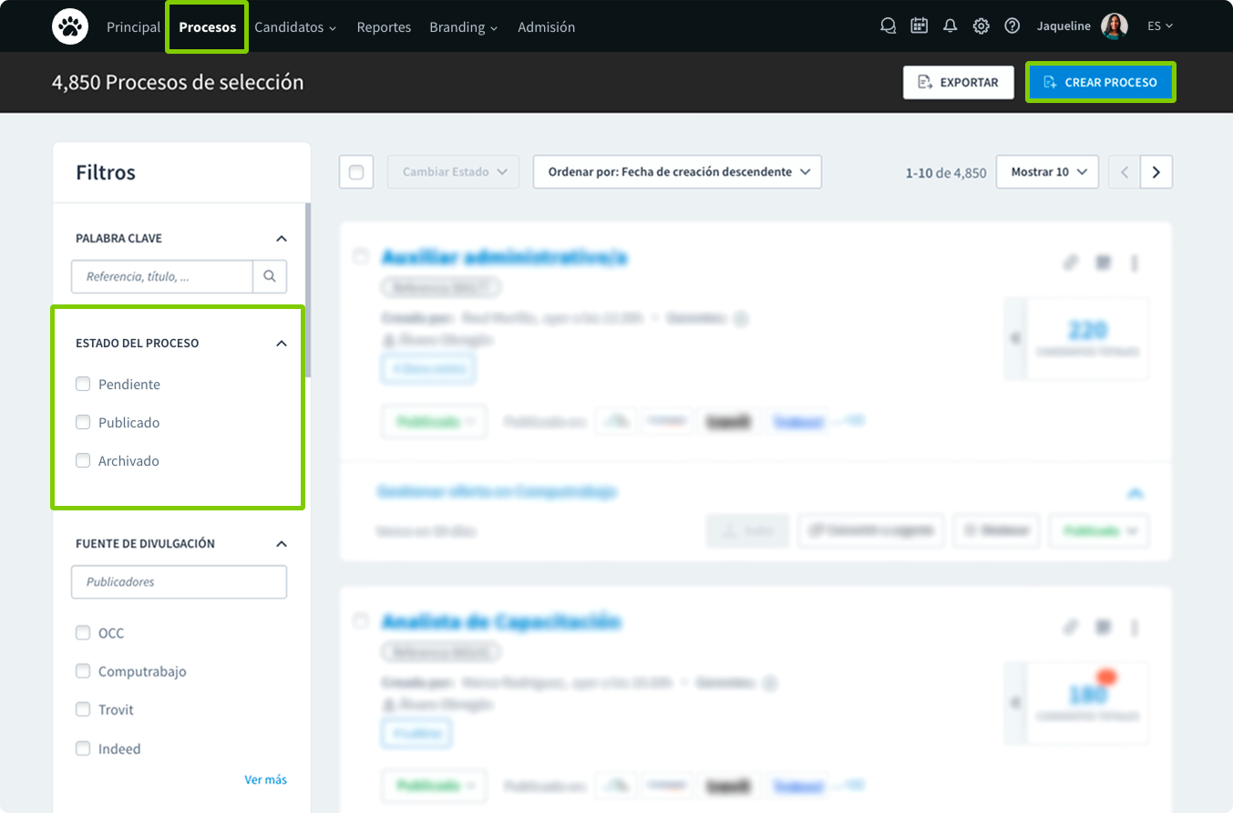Click the help question mark icon

coord(1012,26)
